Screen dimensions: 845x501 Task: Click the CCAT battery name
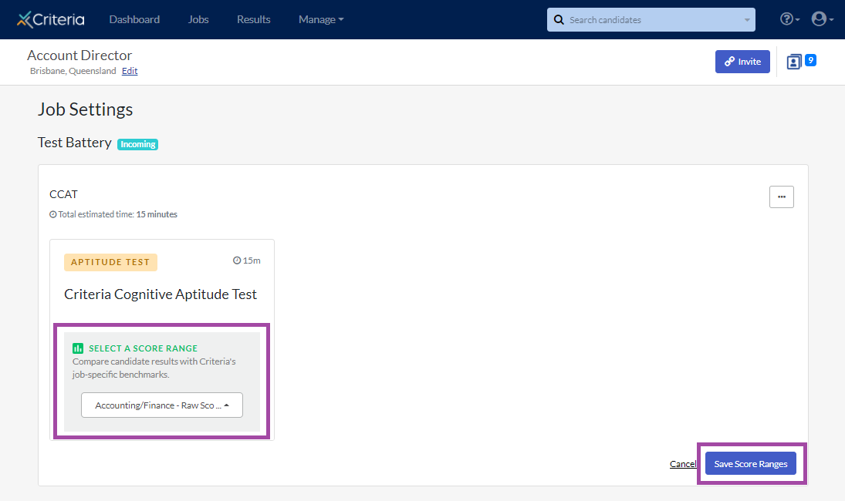pos(63,194)
